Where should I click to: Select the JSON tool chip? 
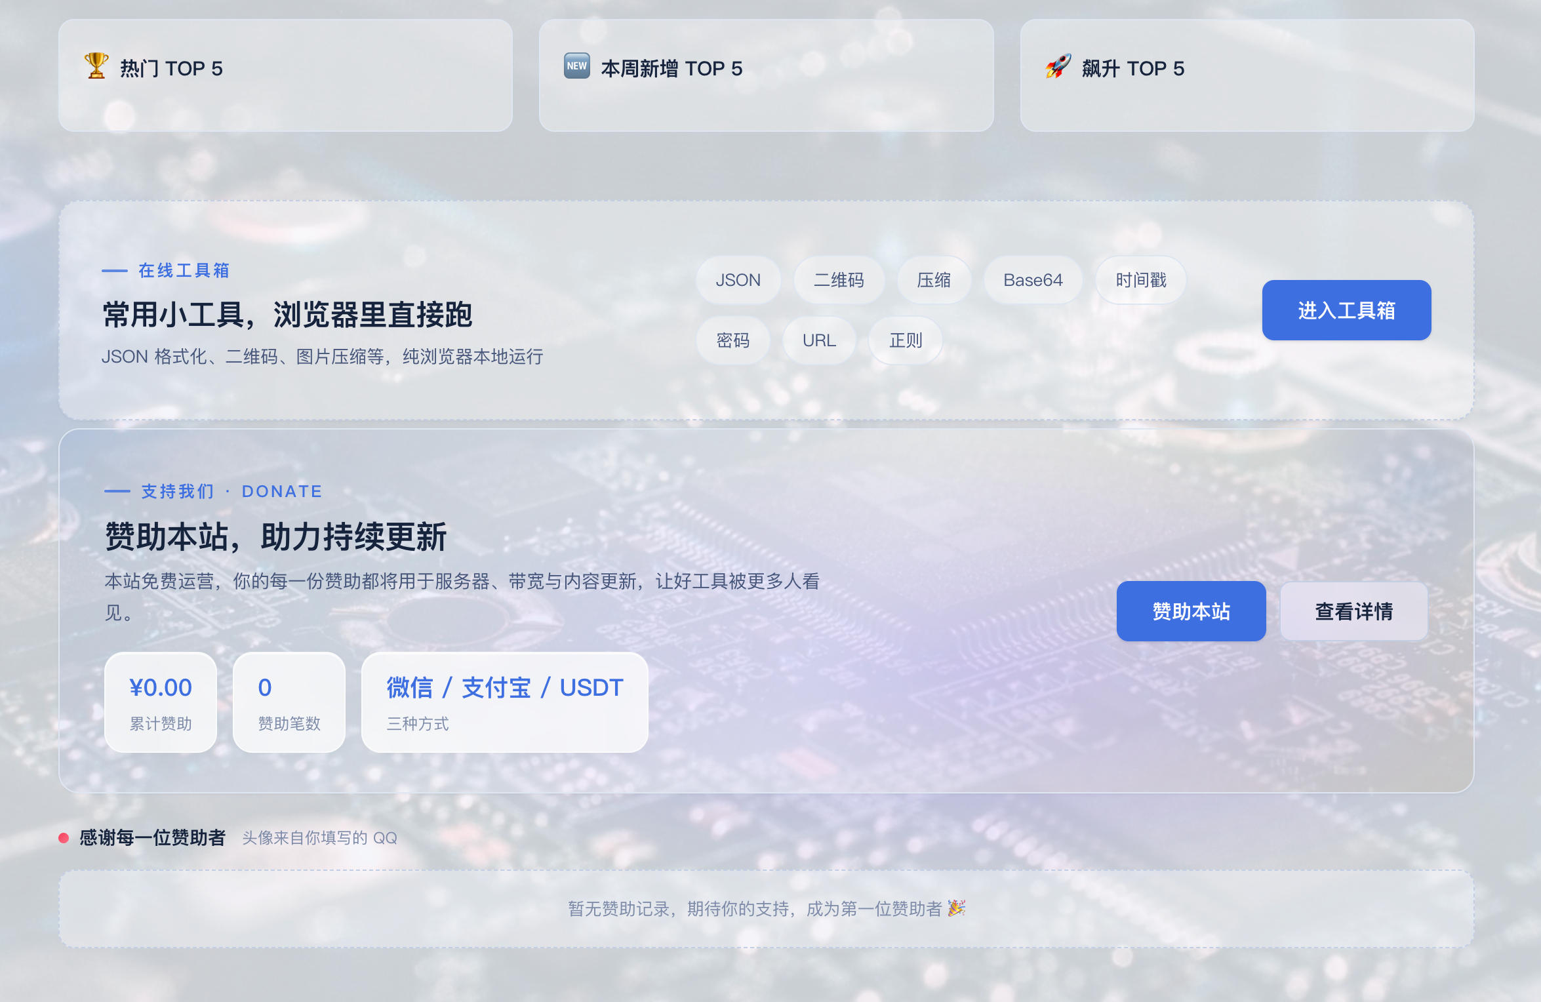coord(738,280)
